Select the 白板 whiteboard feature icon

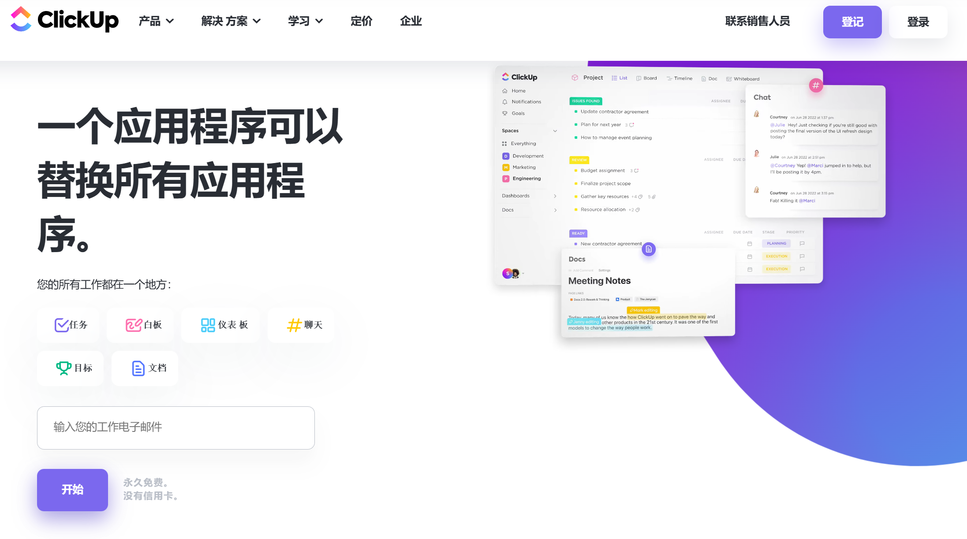133,325
